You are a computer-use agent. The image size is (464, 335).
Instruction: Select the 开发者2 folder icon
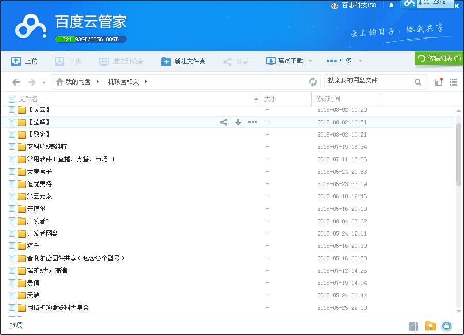click(x=21, y=222)
